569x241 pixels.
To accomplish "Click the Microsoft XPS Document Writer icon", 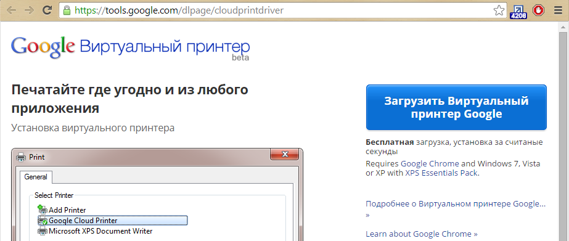I will coord(43,231).
